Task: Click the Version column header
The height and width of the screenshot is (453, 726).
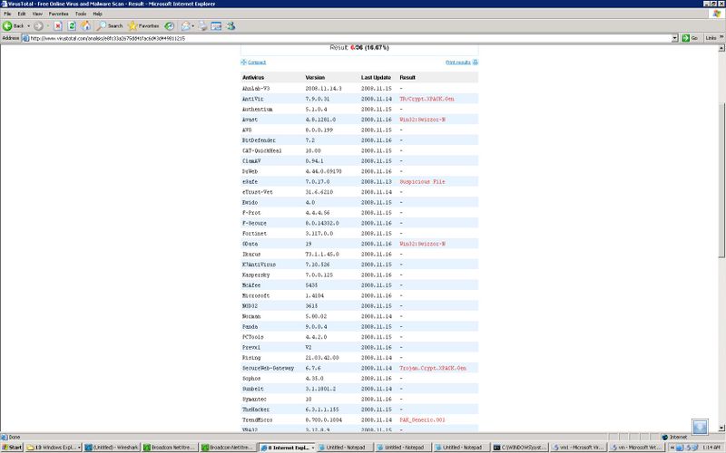Action: pos(315,78)
